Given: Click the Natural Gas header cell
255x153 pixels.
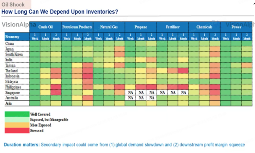Looking at the screenshot, I should [109, 27].
